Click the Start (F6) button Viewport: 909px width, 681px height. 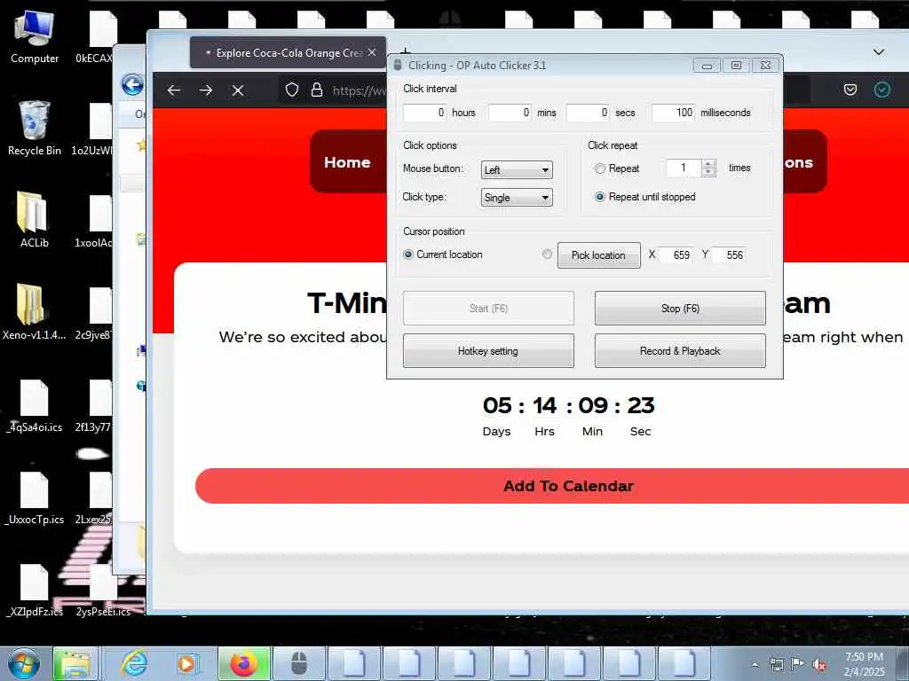click(488, 308)
